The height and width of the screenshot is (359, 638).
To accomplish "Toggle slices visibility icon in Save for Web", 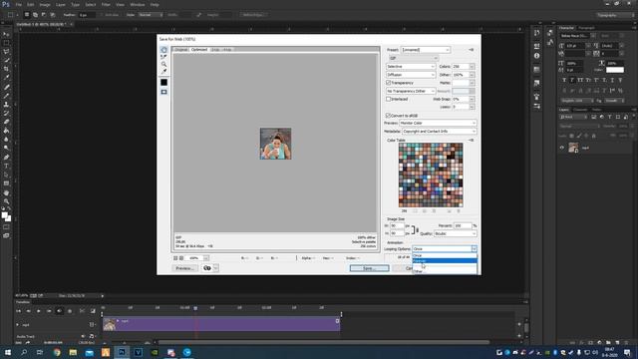I will 163,92.
